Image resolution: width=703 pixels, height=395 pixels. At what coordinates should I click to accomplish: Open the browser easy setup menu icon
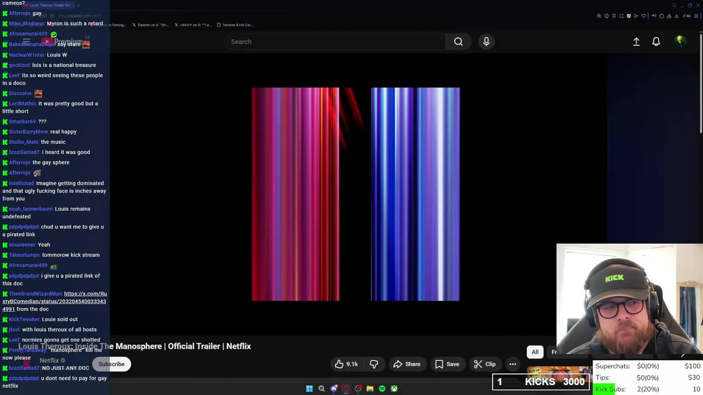pyautogui.click(x=696, y=16)
